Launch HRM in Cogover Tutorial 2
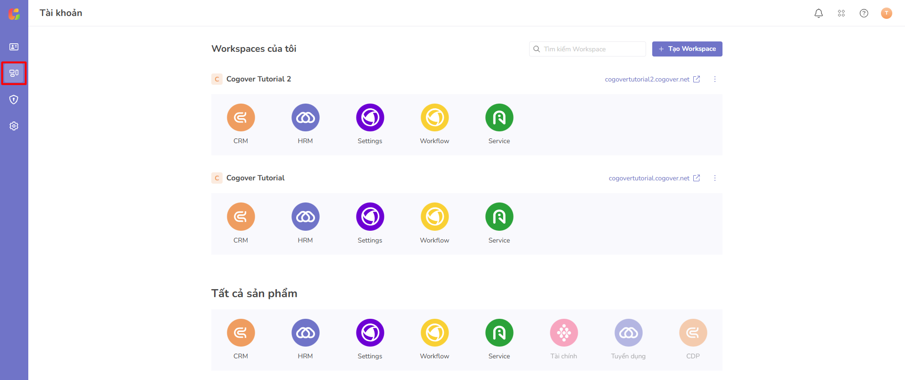The height and width of the screenshot is (380, 905). [306, 118]
